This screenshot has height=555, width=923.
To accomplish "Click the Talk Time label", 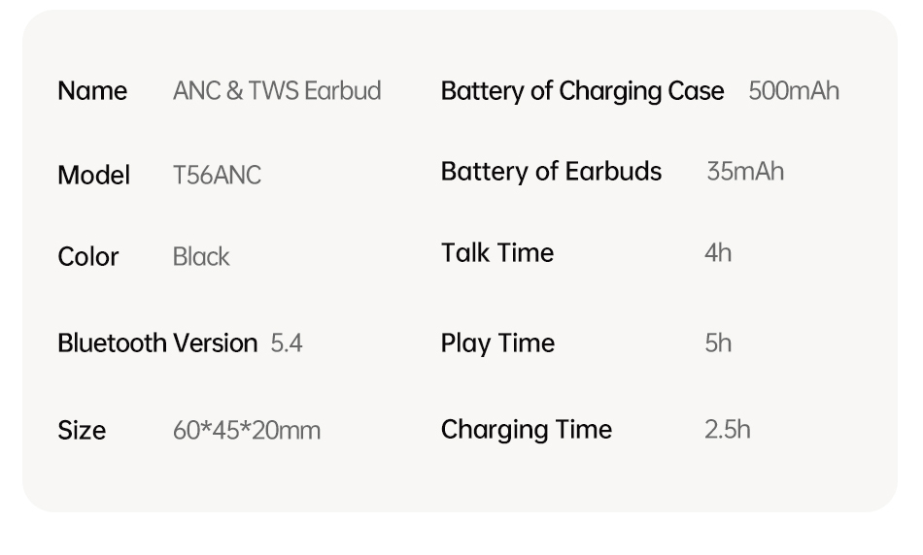I will (497, 253).
